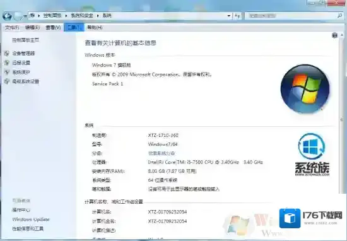Open 性能信息和工具 link
The height and width of the screenshot is (241, 347).
coord(28,228)
